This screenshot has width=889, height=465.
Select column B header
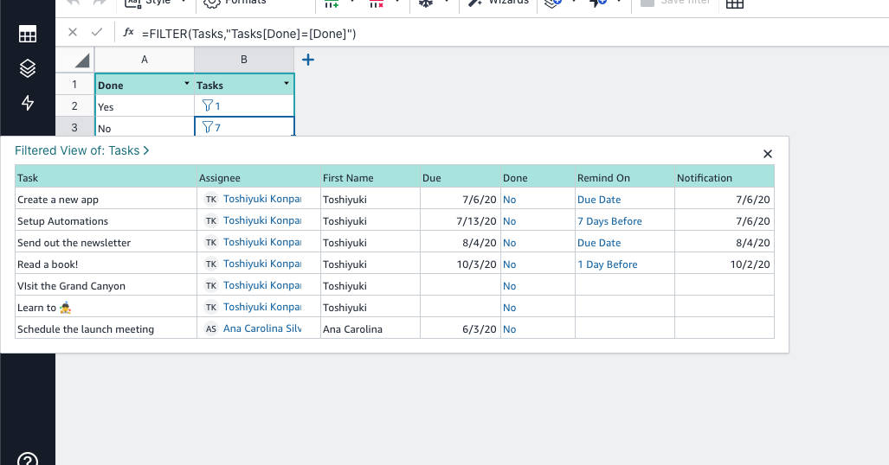tap(244, 60)
